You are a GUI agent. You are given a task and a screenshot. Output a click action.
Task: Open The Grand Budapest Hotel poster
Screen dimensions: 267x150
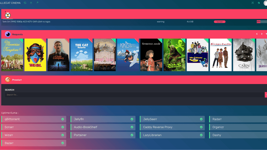click(105, 55)
